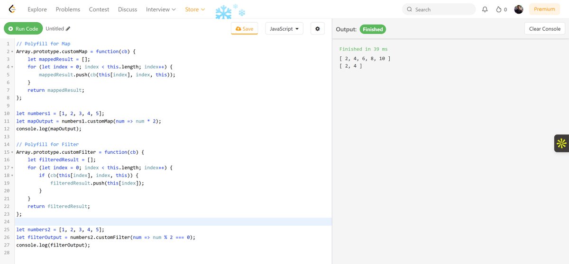Click 'console.log(filterOutput);' on line 27
The height and width of the screenshot is (264, 569).
point(53,245)
